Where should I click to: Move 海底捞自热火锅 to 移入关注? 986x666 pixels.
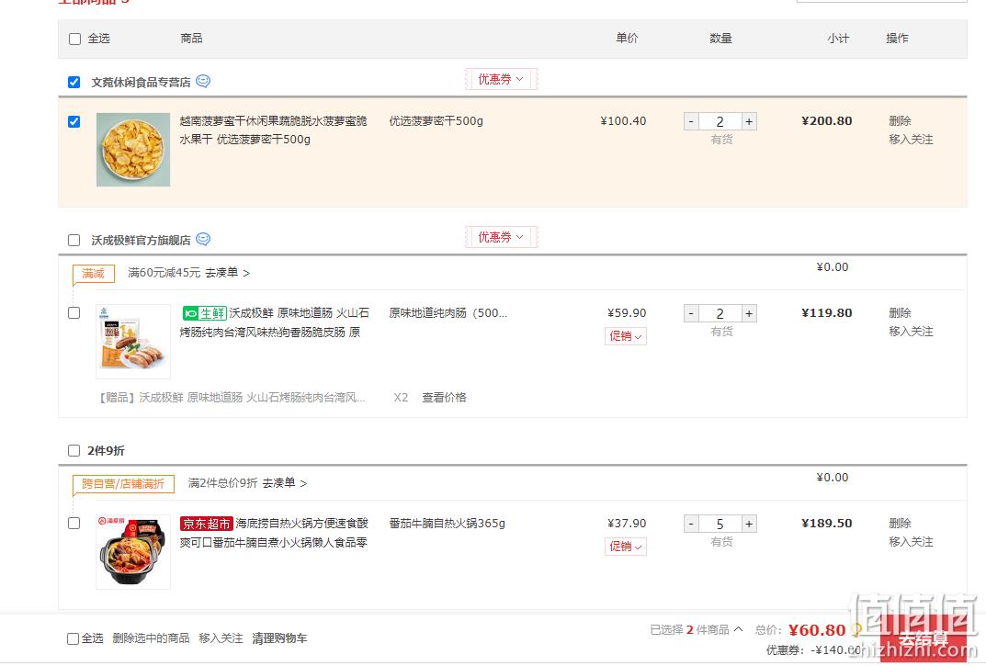[x=911, y=542]
